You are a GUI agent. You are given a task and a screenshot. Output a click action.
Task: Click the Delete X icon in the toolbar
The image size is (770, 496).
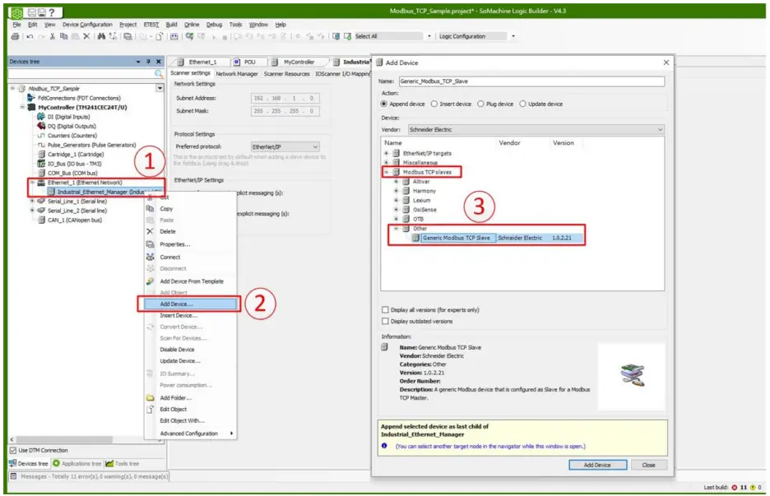tap(86, 36)
